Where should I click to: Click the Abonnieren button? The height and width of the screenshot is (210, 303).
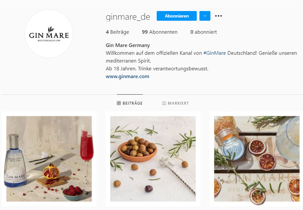tap(177, 16)
